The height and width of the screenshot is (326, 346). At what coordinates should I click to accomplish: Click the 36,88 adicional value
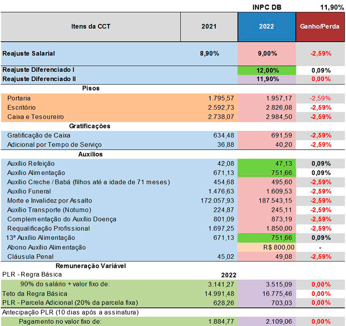[225, 145]
